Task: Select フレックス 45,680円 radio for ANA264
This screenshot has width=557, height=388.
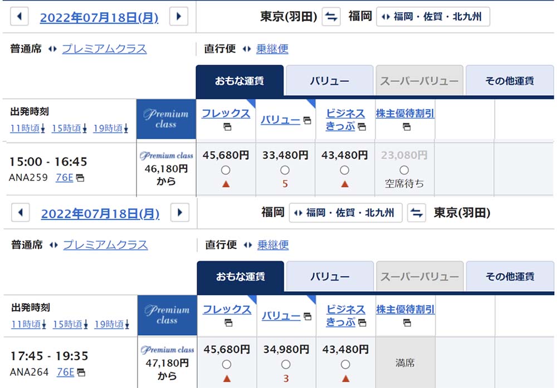Action: [x=227, y=365]
